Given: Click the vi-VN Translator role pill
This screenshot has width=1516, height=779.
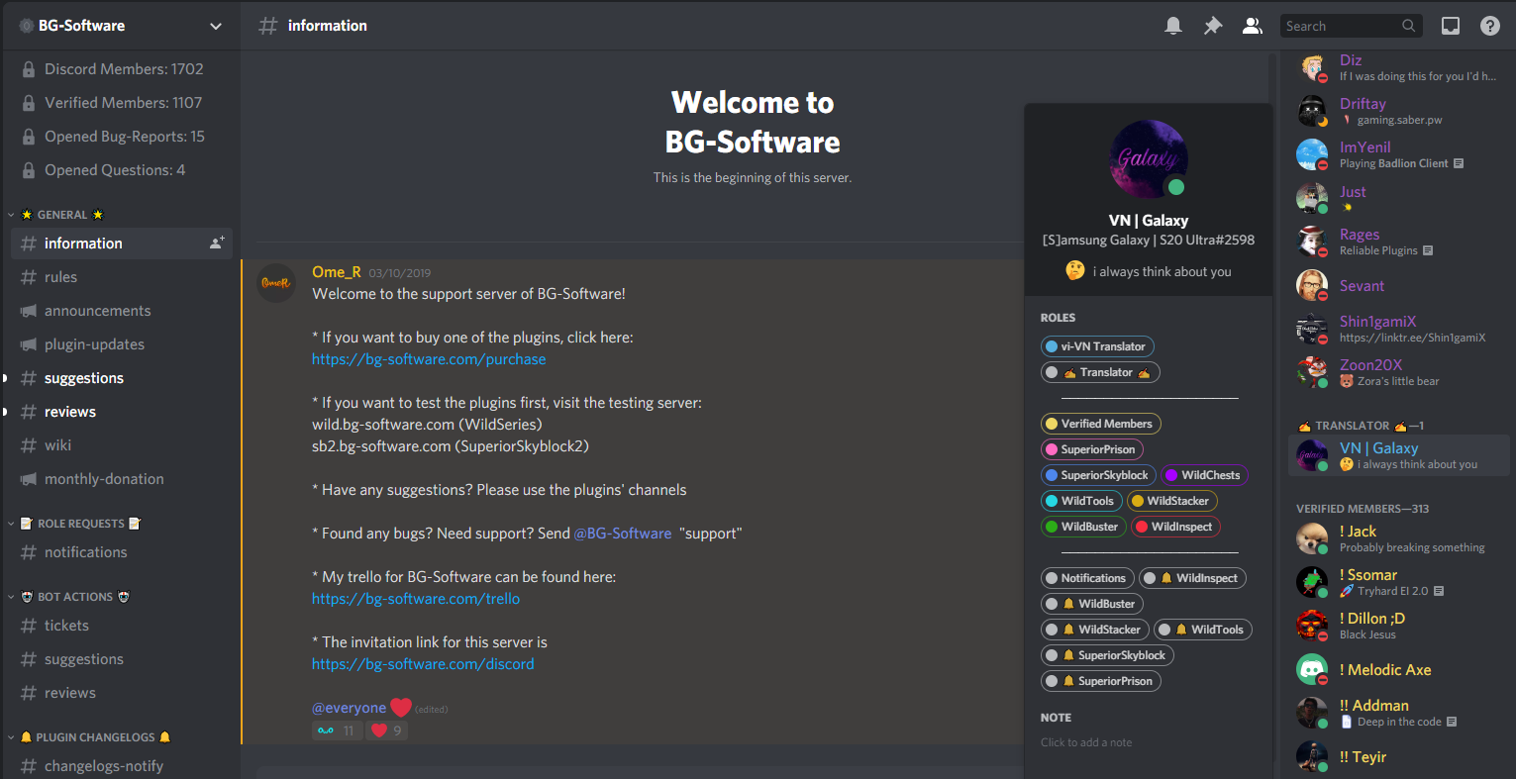Looking at the screenshot, I should [1097, 346].
